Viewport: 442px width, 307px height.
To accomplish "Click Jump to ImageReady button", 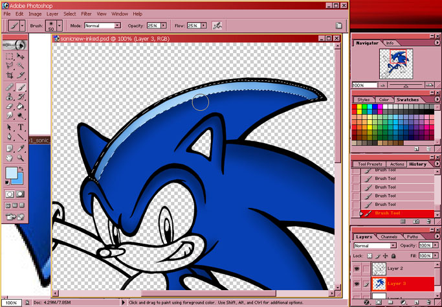I will tap(15, 216).
